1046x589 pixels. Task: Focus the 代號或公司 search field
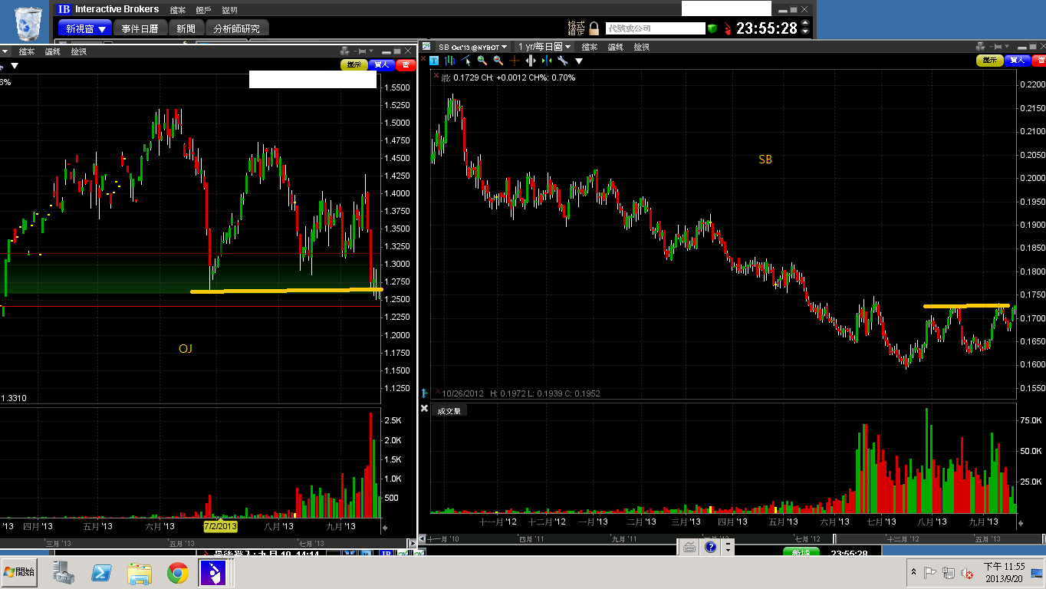point(655,28)
